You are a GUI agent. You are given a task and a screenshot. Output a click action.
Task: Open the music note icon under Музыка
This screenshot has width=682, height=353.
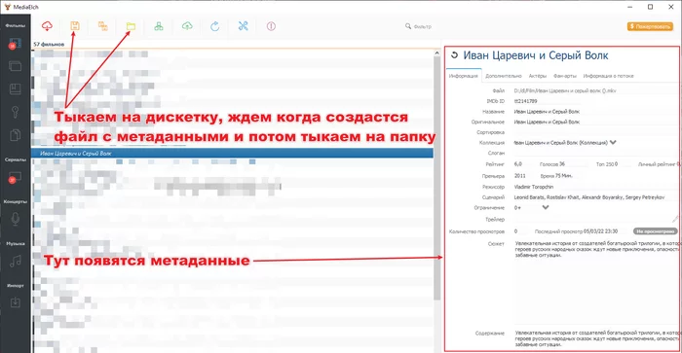[x=16, y=262]
